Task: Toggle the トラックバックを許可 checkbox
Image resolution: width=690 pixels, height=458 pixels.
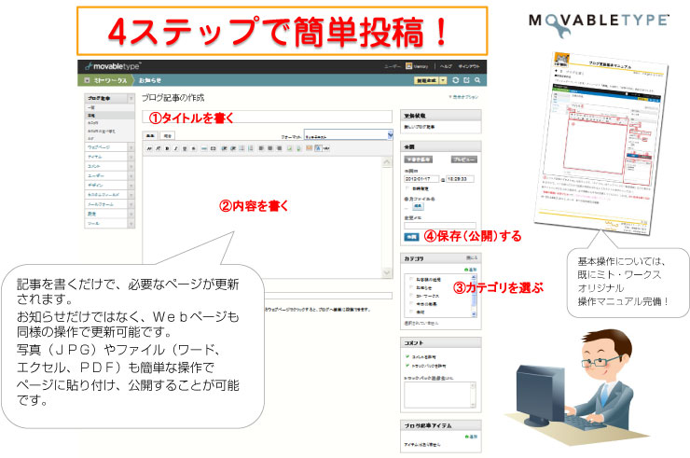Action: click(x=407, y=365)
